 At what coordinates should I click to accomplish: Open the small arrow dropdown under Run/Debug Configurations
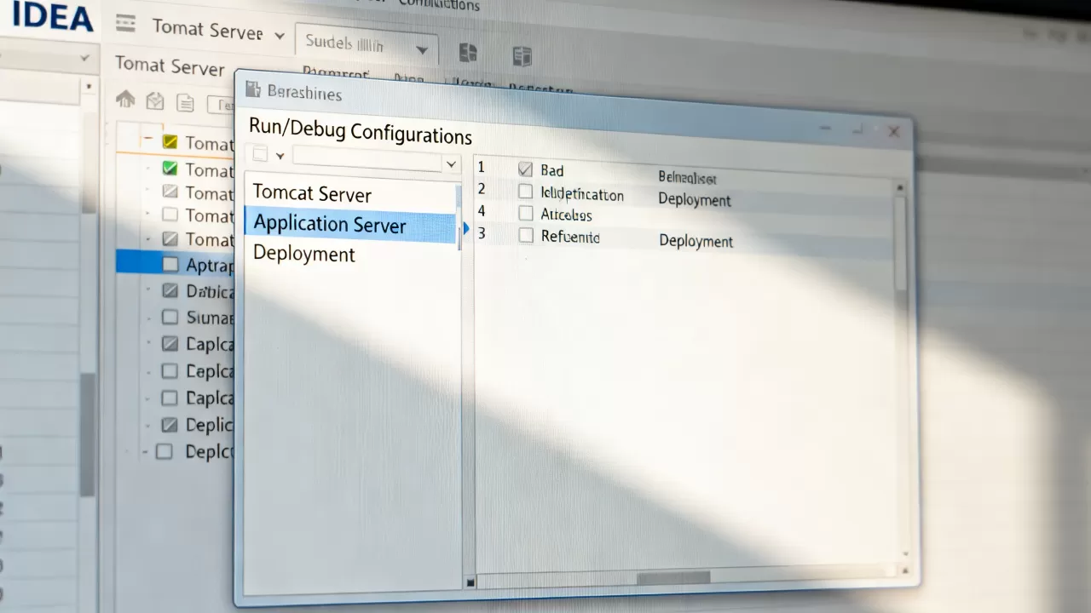tap(280, 156)
